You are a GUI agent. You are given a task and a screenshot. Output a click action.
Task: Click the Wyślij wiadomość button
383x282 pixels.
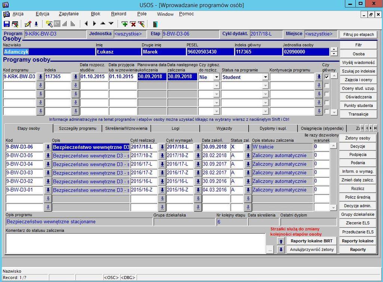click(358, 63)
